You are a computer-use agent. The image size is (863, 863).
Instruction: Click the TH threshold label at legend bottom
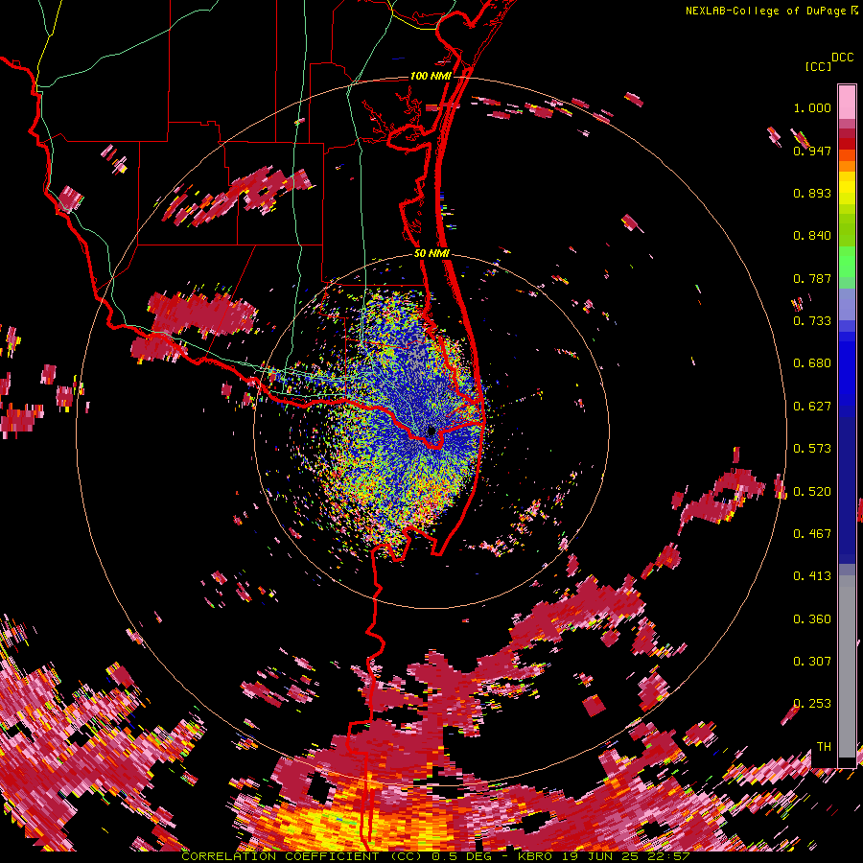(x=824, y=747)
